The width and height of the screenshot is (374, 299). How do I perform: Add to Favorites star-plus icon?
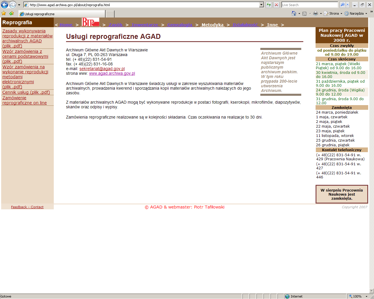(x=12, y=13)
